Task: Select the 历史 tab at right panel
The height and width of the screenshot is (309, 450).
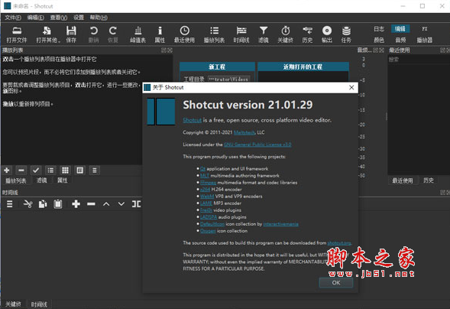Action: pos(429,181)
